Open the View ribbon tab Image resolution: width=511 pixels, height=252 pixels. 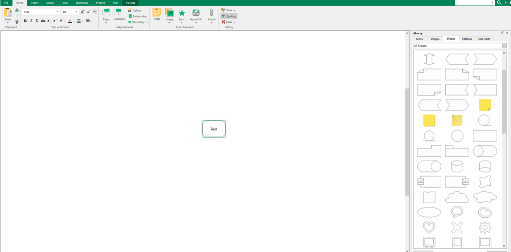click(65, 2)
